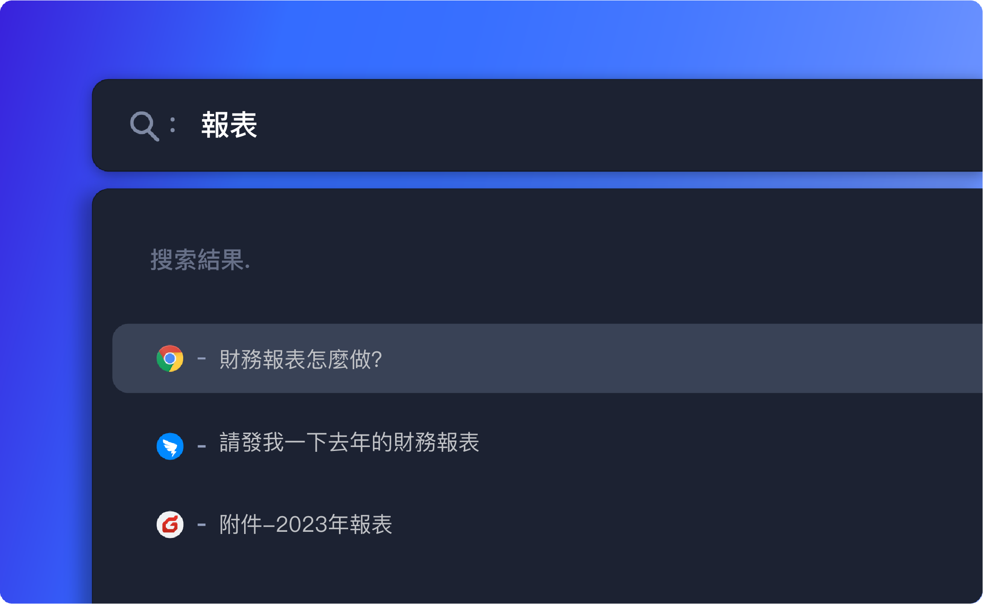Screen dimensions: 983x604
Task: Click empty panel space beside 搜索結果 heading
Action: click(566, 260)
